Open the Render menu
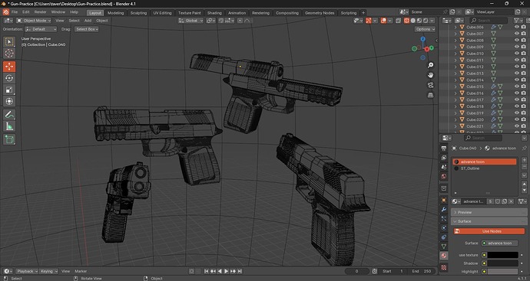This screenshot has height=281, width=530. 40,12
